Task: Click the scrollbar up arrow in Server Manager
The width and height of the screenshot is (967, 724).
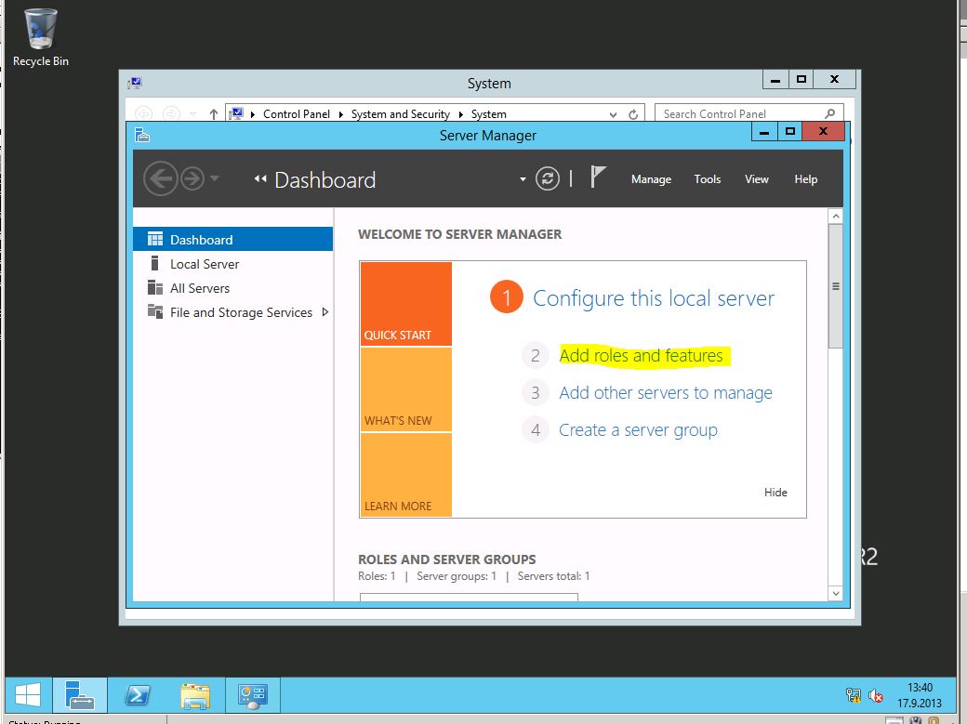Action: click(x=836, y=216)
